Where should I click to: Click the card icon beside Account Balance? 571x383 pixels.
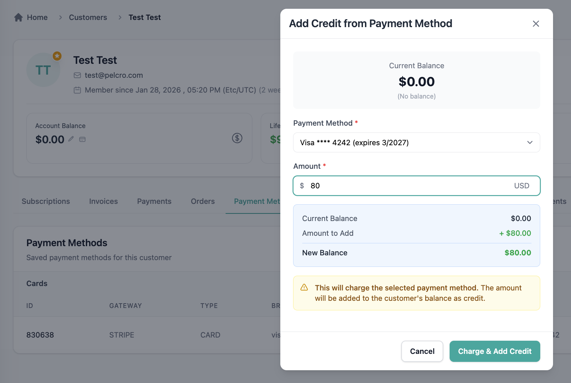[x=82, y=139]
